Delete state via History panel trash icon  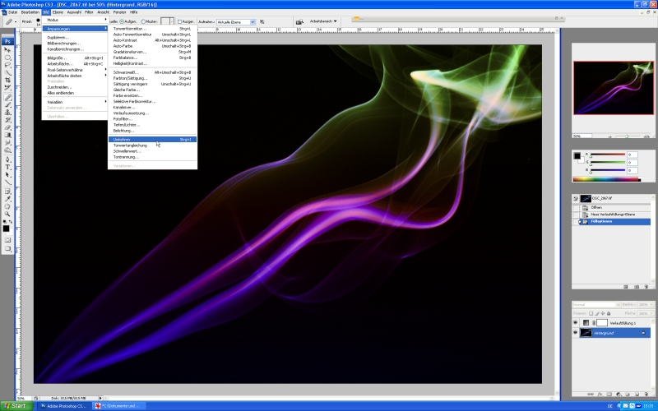coord(646,287)
